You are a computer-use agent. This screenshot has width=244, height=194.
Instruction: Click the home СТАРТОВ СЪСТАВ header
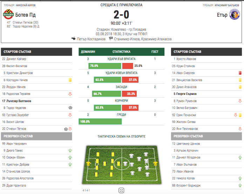click(36, 52)
